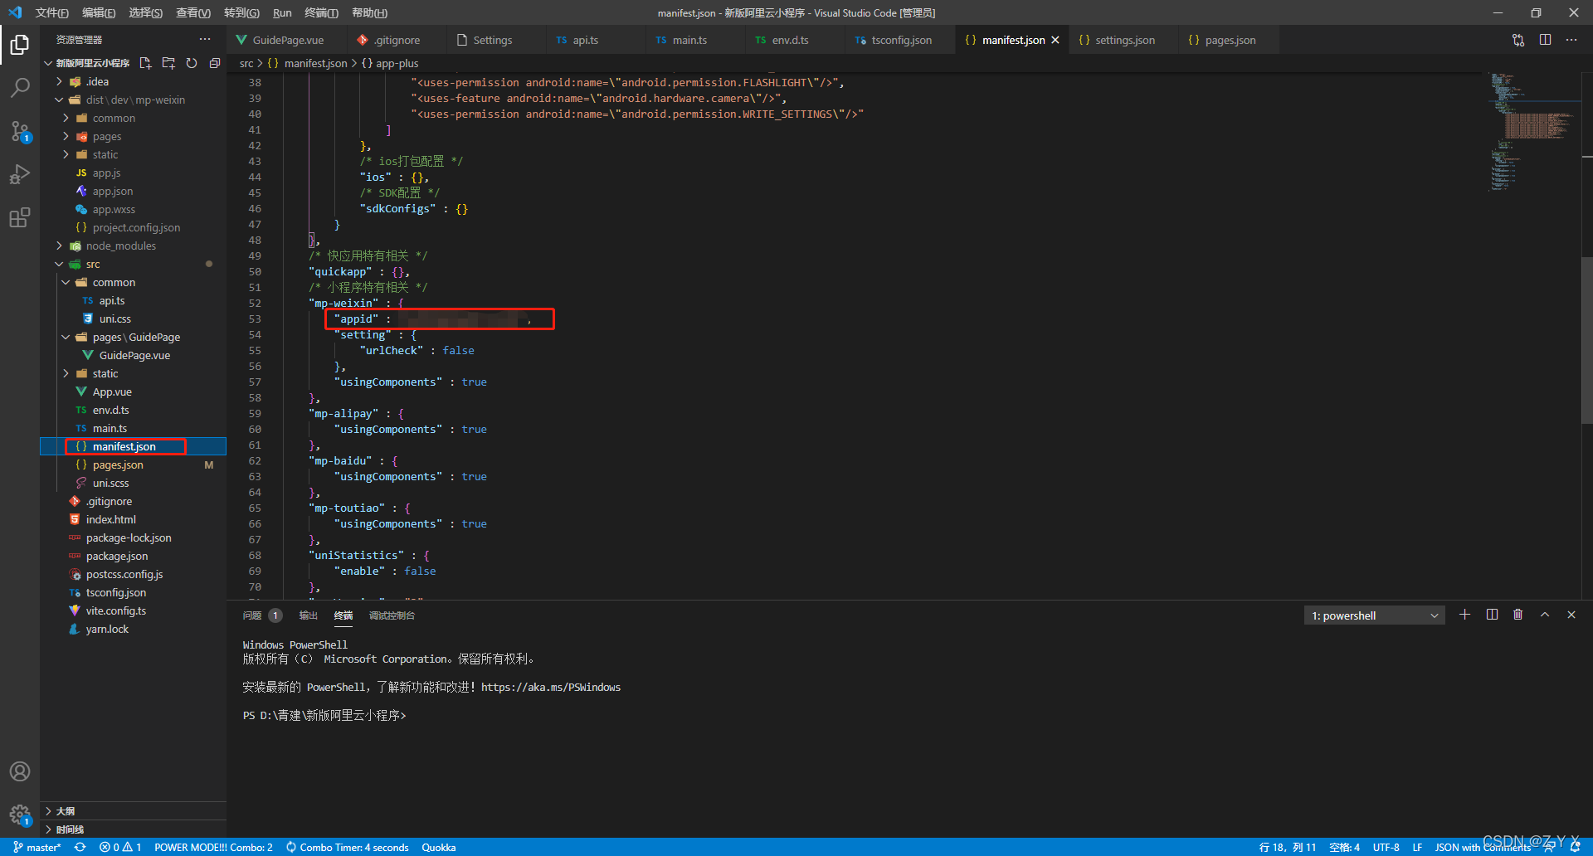
Task: Switch to the pages.json editor tab
Action: click(x=1230, y=40)
